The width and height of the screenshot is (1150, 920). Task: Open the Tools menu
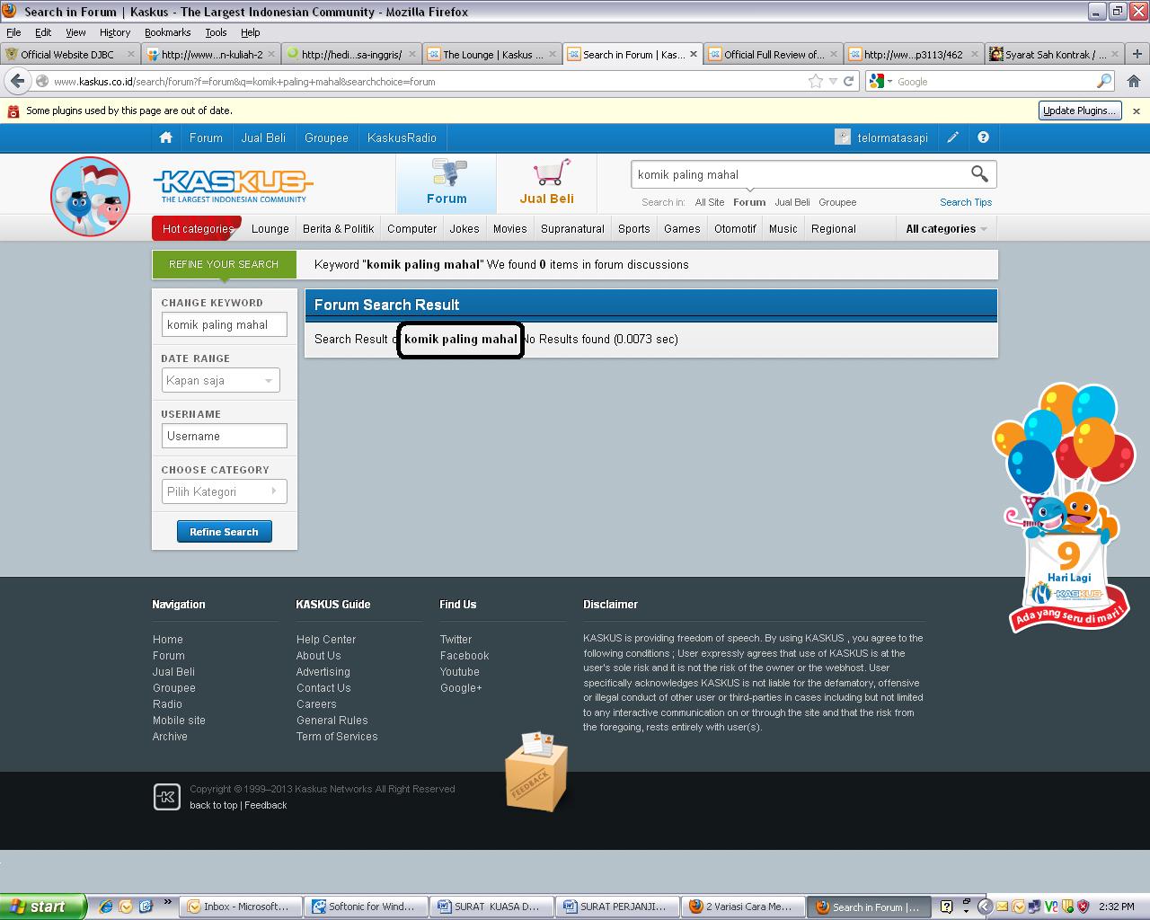click(216, 32)
